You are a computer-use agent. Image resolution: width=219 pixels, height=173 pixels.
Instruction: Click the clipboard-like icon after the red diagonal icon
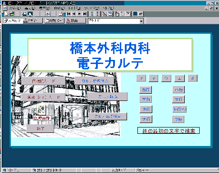point(110,14)
